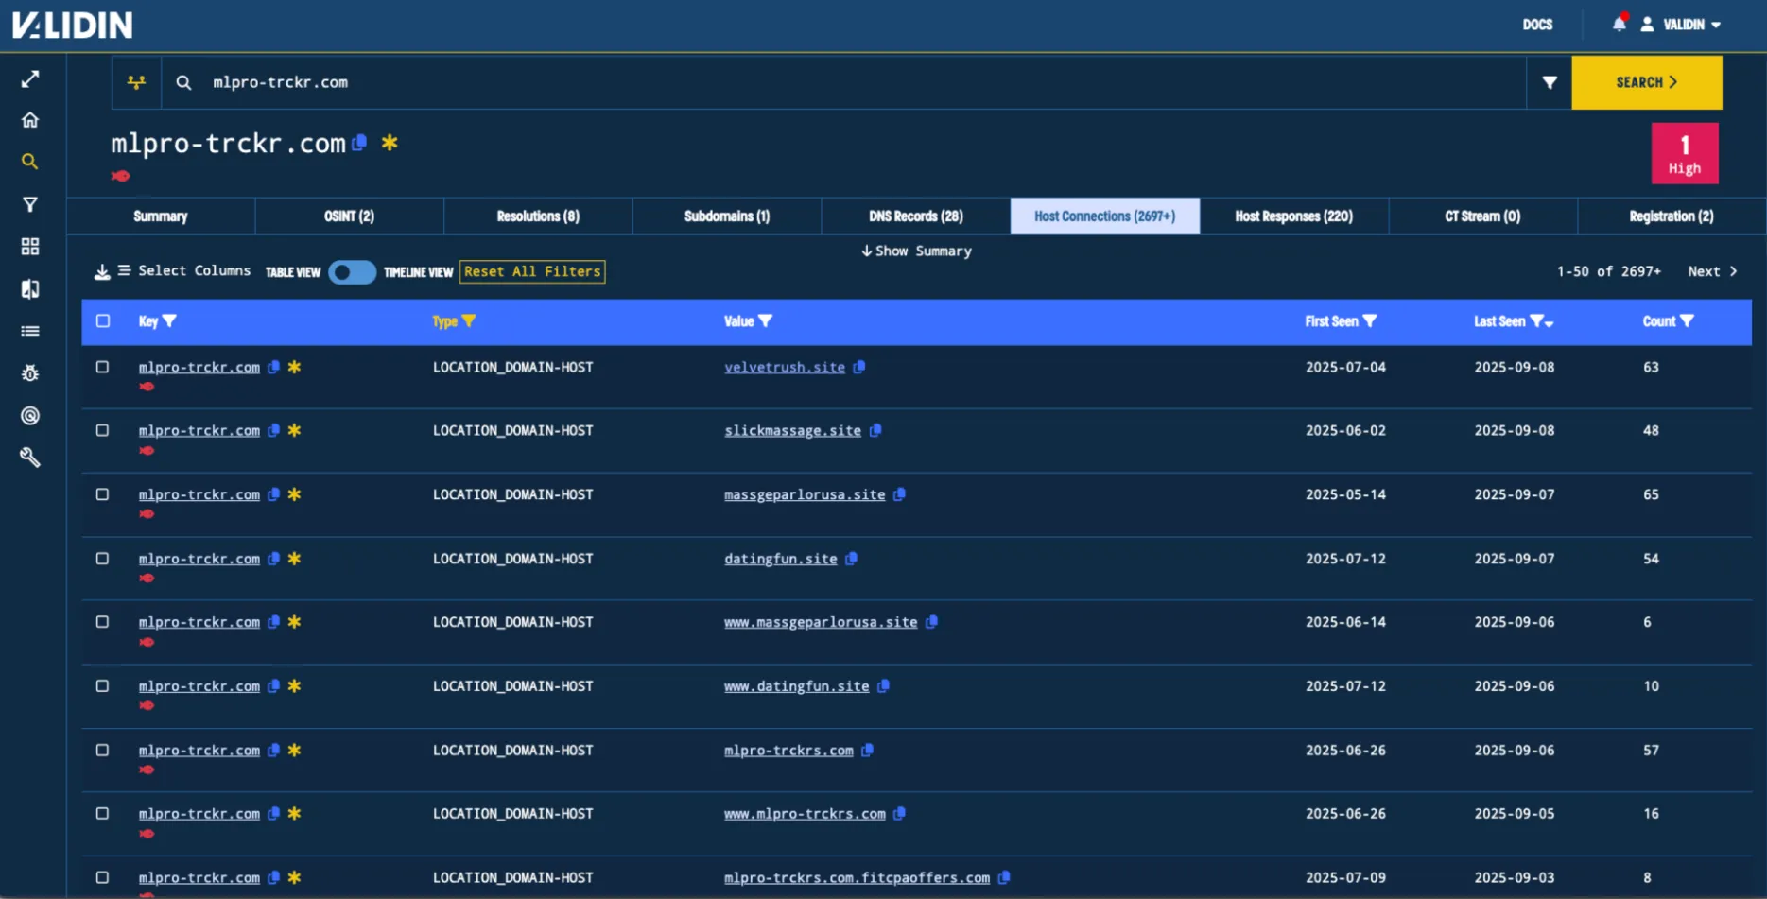
Task: Check the datingfun.site row checkbox
Action: pyautogui.click(x=103, y=559)
